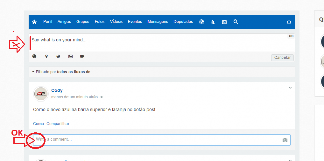324x161 pixels.
Task: Open the globe icon in top navbar
Action: [x=202, y=22]
